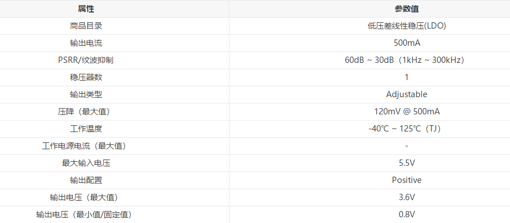Click the 参数值 column header

(407, 9)
